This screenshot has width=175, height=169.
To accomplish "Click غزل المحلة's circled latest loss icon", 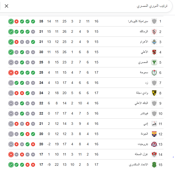I will (11, 155).
